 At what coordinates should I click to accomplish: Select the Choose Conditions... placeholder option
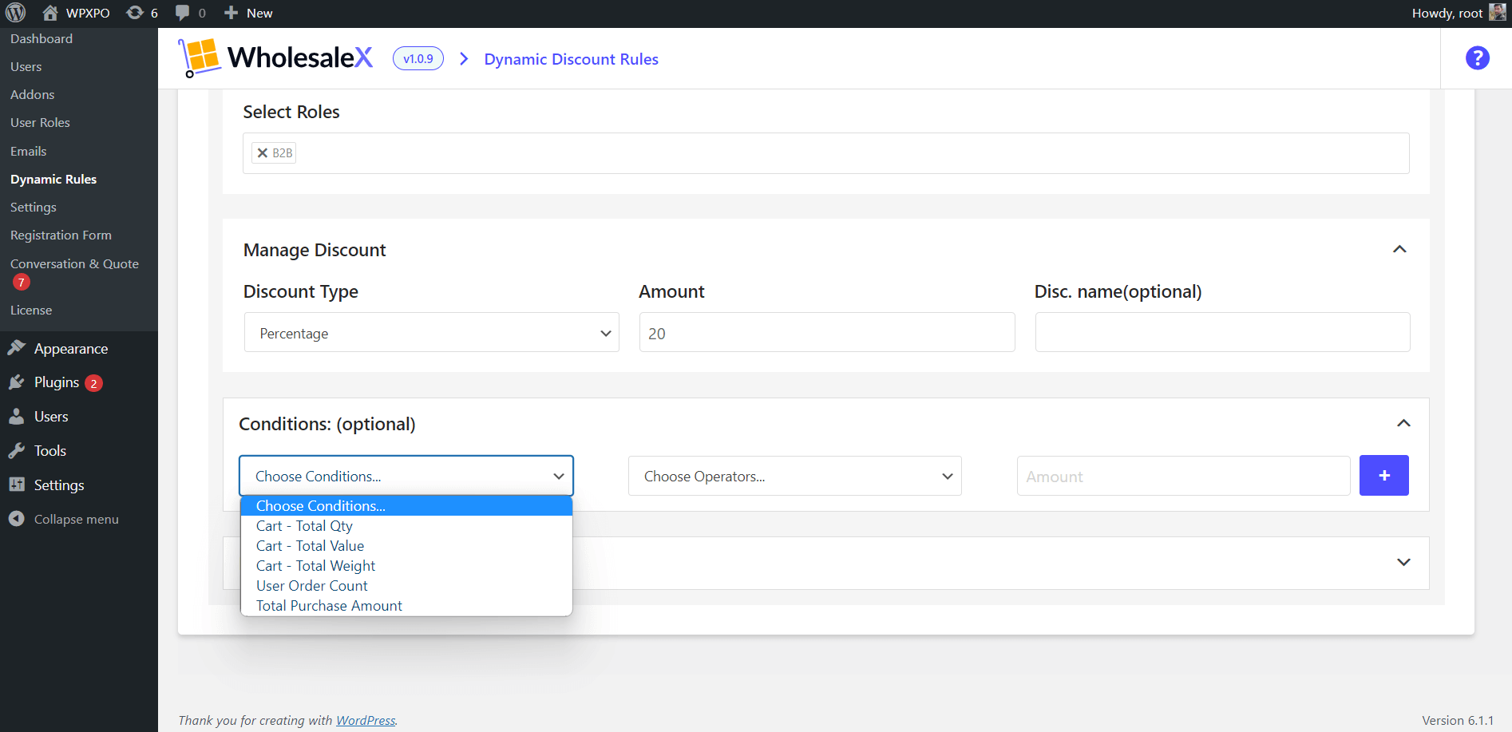[x=406, y=506]
